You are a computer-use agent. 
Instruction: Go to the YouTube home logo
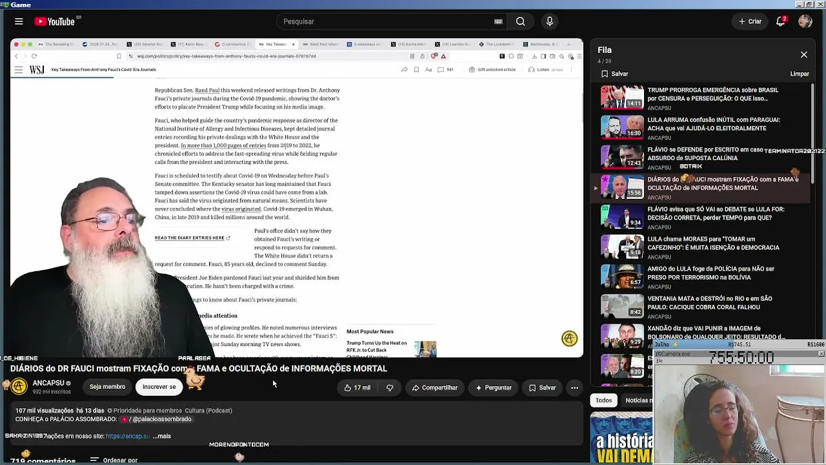(x=55, y=21)
